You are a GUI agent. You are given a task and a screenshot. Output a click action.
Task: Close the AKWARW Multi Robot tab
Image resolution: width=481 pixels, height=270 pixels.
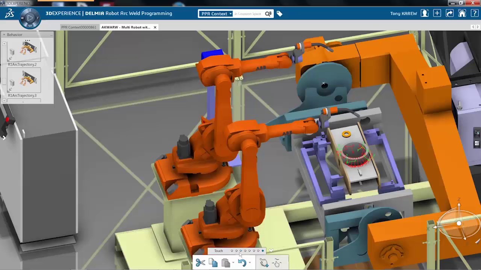pyautogui.click(x=155, y=27)
